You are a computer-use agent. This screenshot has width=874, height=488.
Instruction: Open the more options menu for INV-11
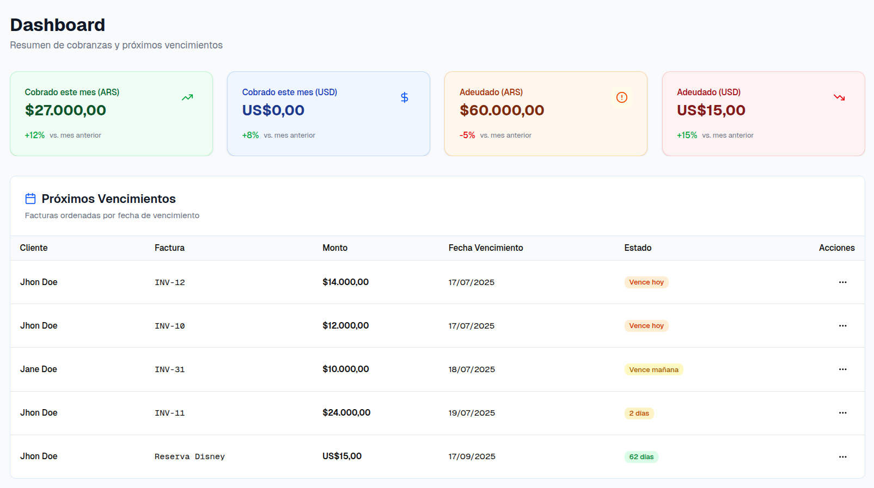point(842,413)
